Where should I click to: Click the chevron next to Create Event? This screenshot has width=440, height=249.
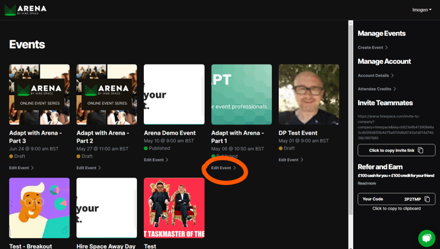click(x=386, y=48)
